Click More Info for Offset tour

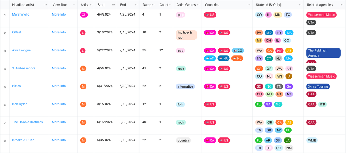tap(59, 32)
